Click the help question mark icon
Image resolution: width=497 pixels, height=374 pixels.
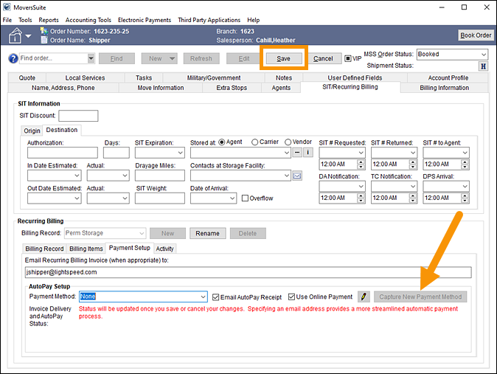pyautogui.click(x=13, y=58)
